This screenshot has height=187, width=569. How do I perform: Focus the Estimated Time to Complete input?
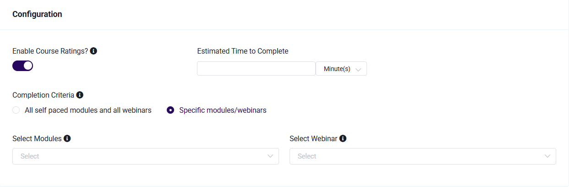pos(256,69)
